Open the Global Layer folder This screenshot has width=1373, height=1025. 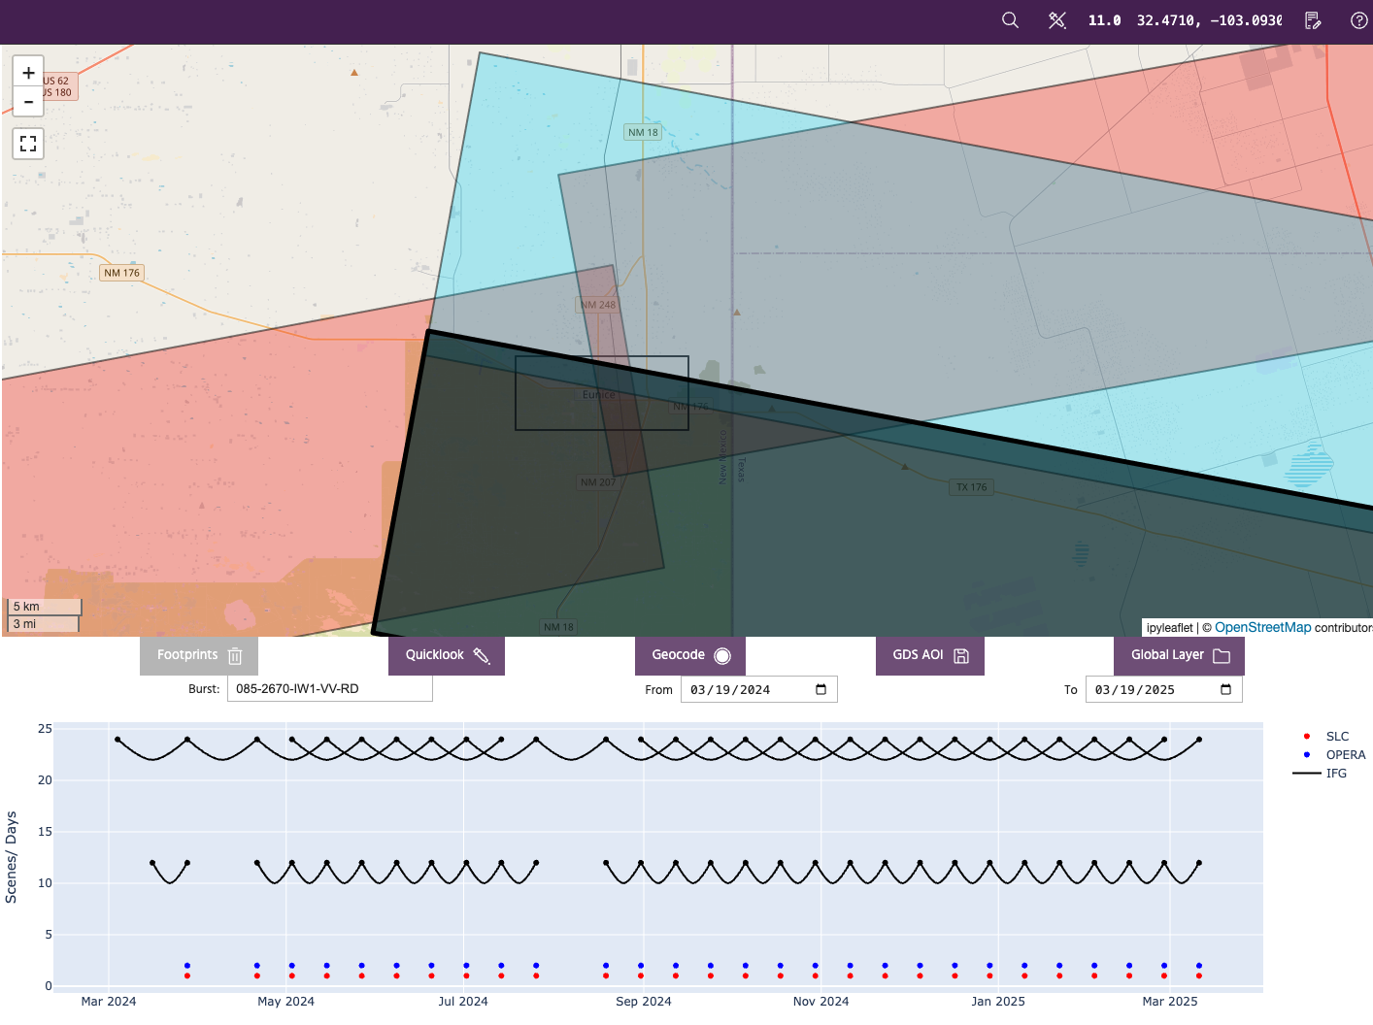[1179, 655]
